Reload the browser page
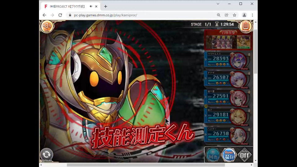The image size is (297, 167). pyautogui.click(x=60, y=15)
